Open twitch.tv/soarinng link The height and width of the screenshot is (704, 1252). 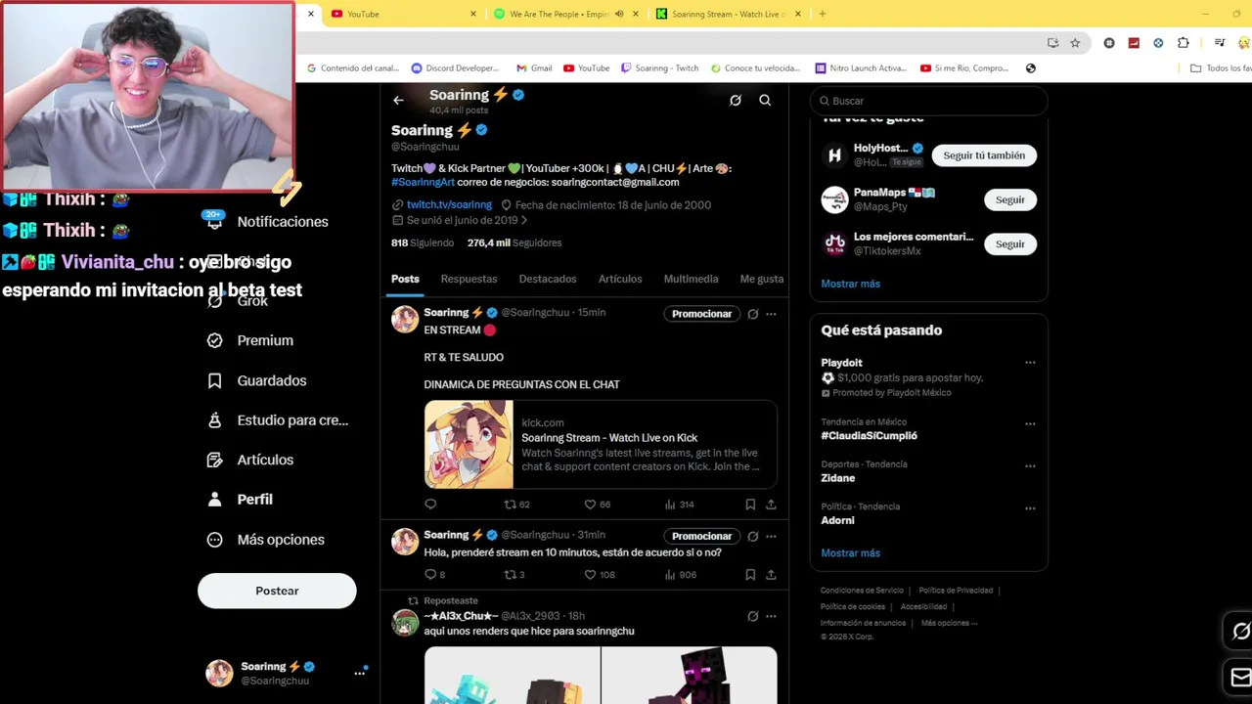449,205
